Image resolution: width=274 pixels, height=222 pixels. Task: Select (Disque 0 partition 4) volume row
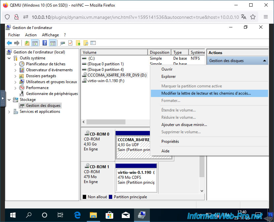click(115, 70)
